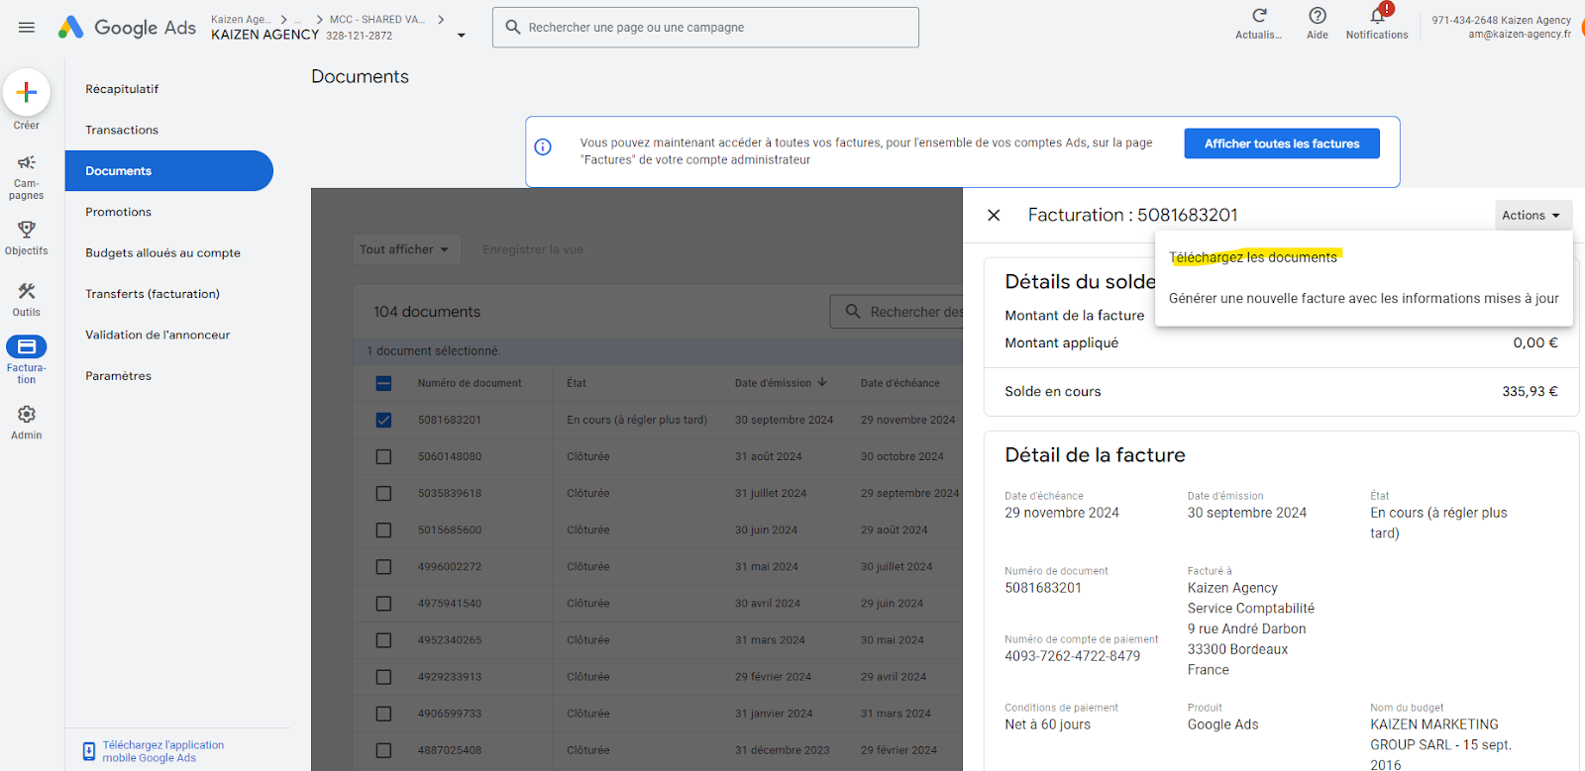The width and height of the screenshot is (1585, 771).
Task: Open the Kaizen Agency account info
Action: click(1501, 27)
